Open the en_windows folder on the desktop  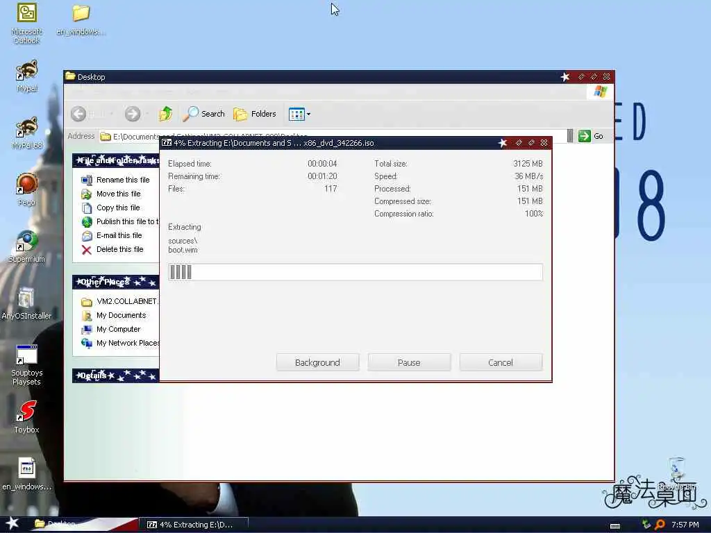(x=81, y=19)
